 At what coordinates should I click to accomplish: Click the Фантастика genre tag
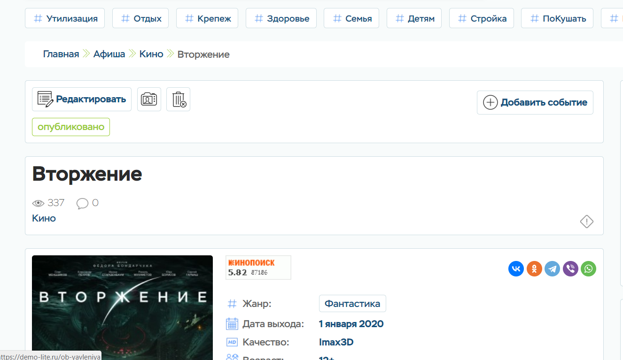pyautogui.click(x=352, y=304)
